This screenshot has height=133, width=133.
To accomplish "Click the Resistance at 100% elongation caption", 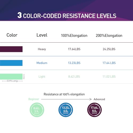I will pyautogui.click(x=64, y=94).
